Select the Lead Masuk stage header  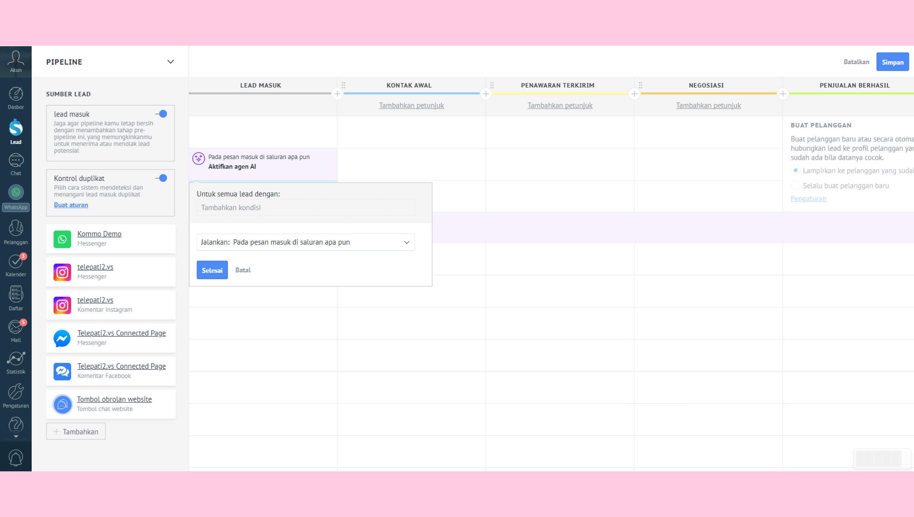pyautogui.click(x=261, y=85)
